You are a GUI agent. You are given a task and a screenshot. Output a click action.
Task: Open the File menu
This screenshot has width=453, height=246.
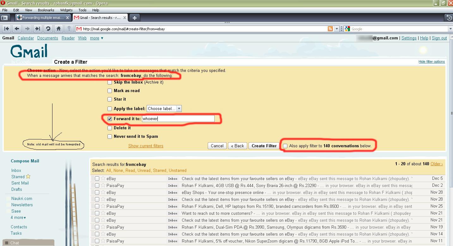coord(5,10)
